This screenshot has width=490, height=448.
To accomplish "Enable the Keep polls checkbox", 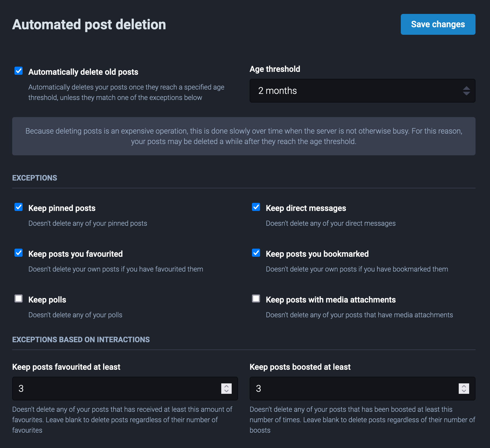I will coord(19,298).
